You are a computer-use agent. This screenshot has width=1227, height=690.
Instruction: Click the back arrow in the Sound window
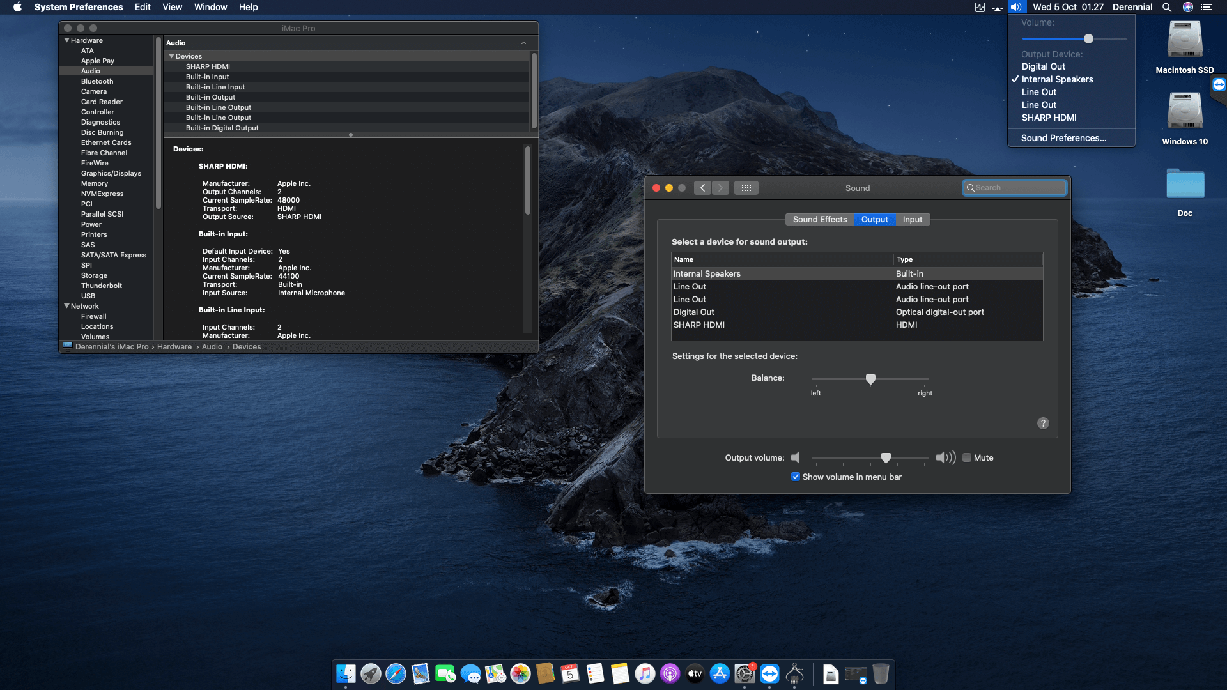point(702,187)
